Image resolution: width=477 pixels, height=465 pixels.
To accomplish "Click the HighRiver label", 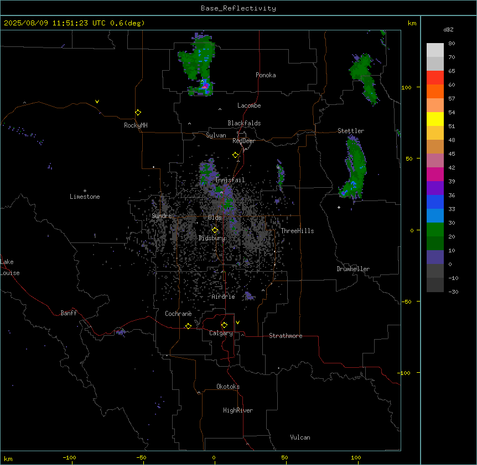I will (x=238, y=410).
